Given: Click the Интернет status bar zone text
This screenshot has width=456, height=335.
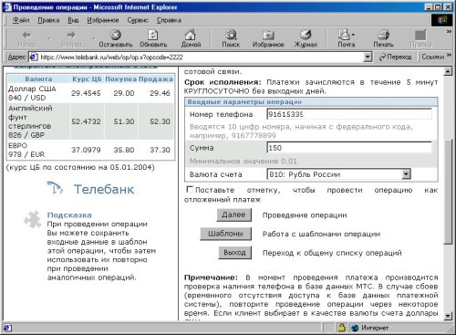Looking at the screenshot, I should point(375,328).
